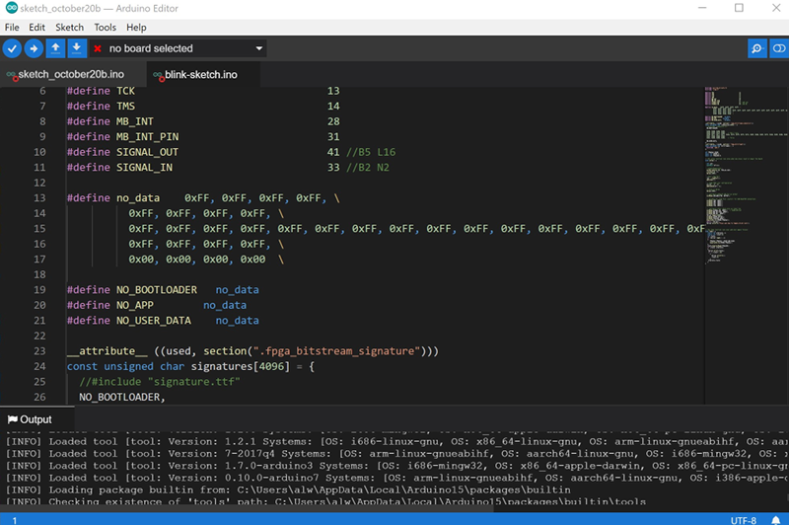
Task: Open the File menu
Action: pyautogui.click(x=12, y=27)
